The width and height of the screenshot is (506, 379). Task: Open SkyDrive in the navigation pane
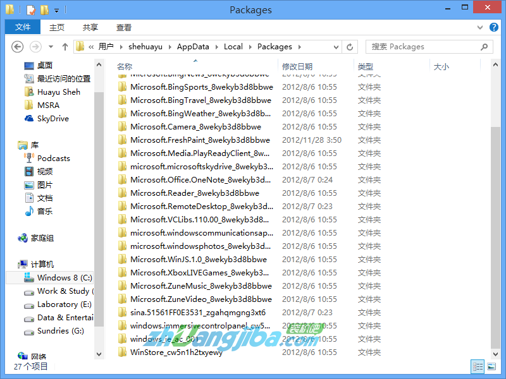[52, 119]
